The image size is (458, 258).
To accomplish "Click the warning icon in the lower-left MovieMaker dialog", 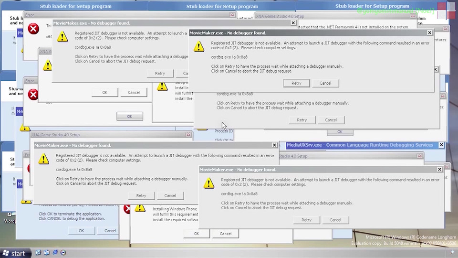I will [43, 159].
